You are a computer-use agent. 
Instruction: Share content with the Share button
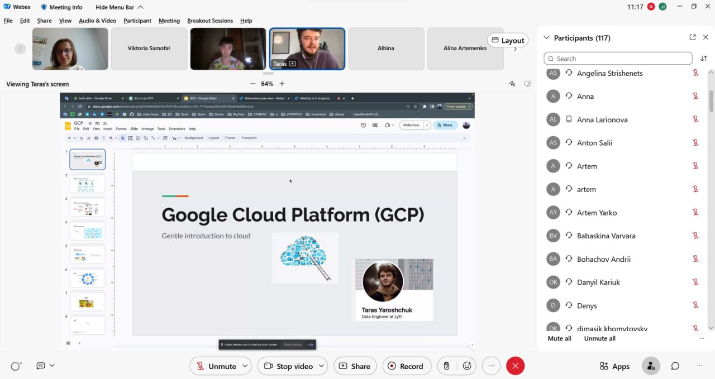[355, 366]
